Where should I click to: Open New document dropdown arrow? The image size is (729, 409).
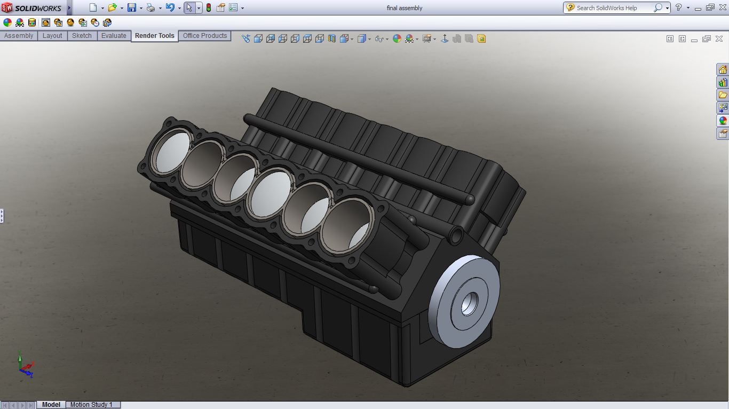click(102, 8)
